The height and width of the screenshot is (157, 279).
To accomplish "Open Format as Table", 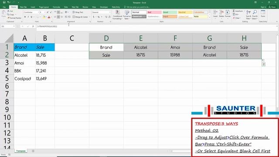I will [x=127, y=15].
